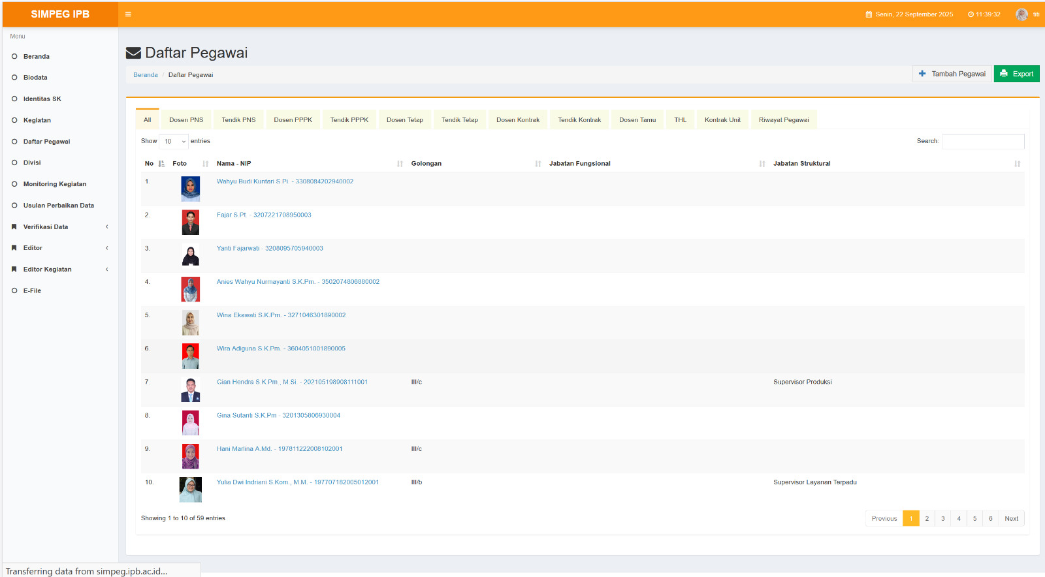The image size is (1045, 577).
Task: Click the user avatar in top bar
Action: (1021, 14)
